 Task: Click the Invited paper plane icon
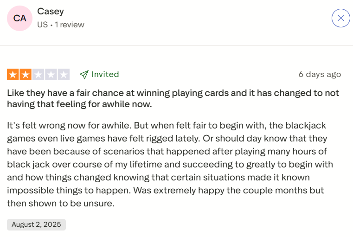[x=84, y=74]
